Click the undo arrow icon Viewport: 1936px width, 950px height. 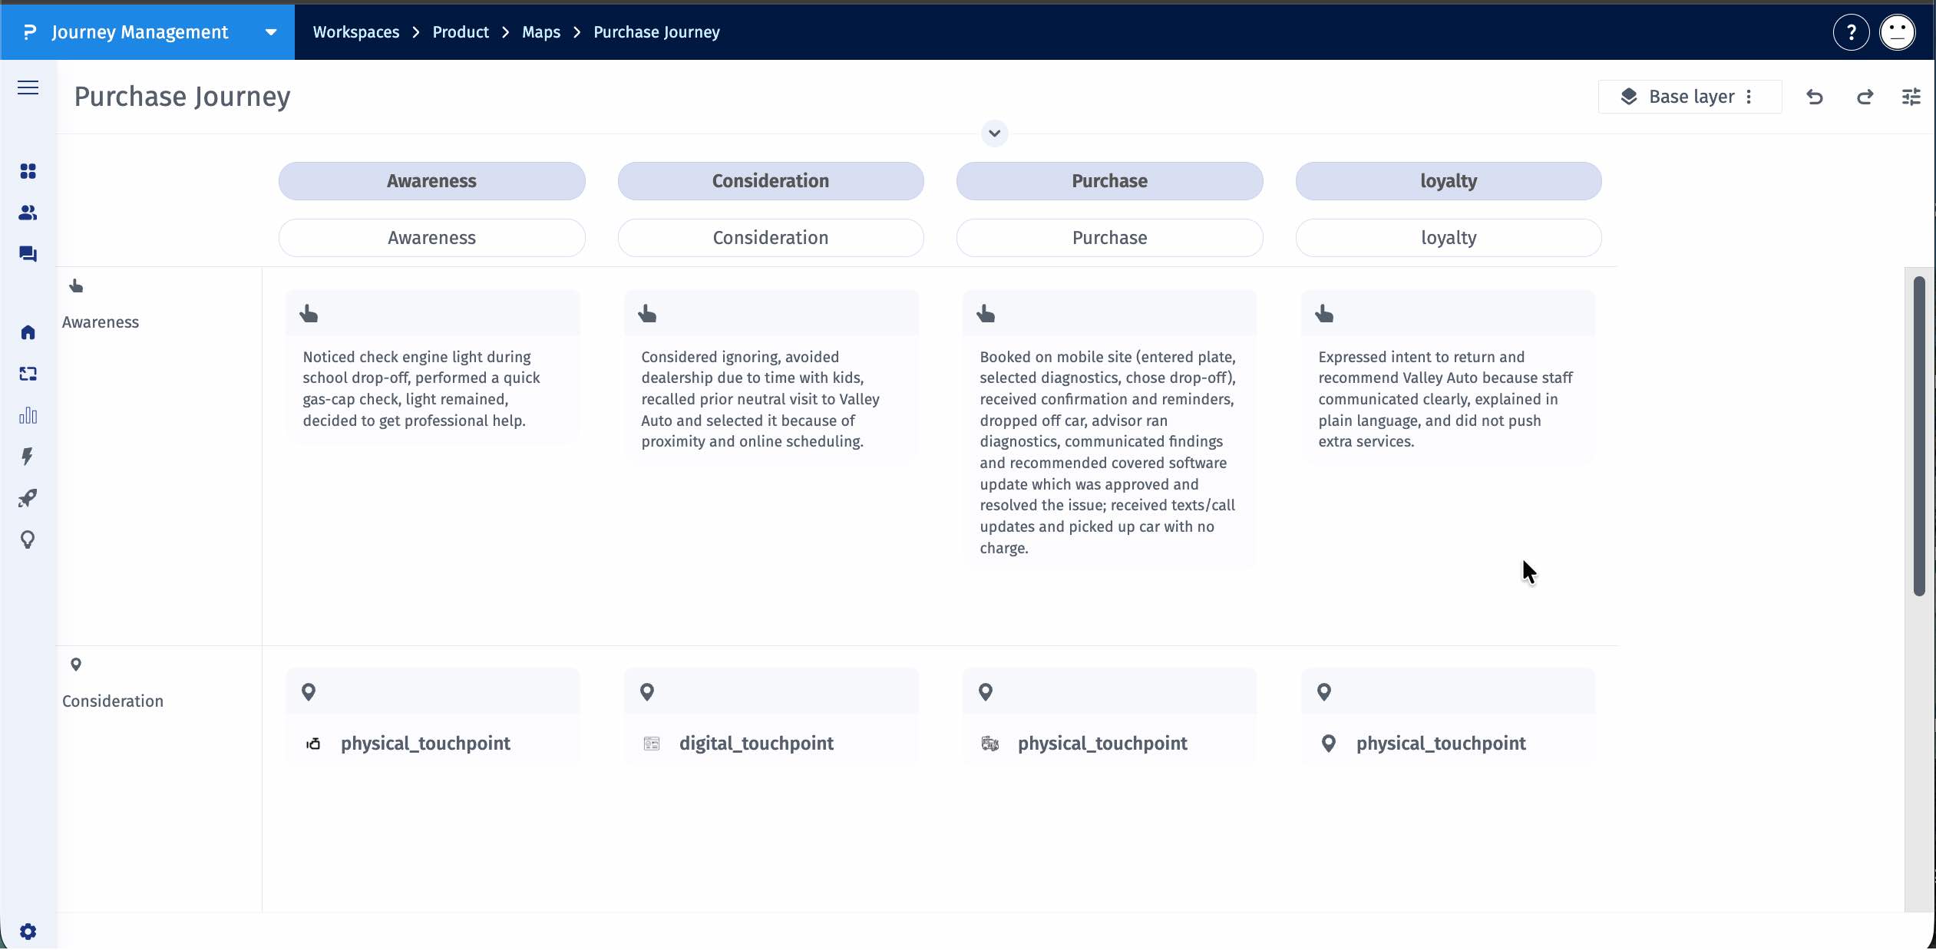click(x=1815, y=97)
